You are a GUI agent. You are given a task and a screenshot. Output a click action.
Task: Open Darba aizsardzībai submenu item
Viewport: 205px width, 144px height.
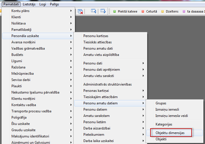pyautogui.click(x=110, y=128)
